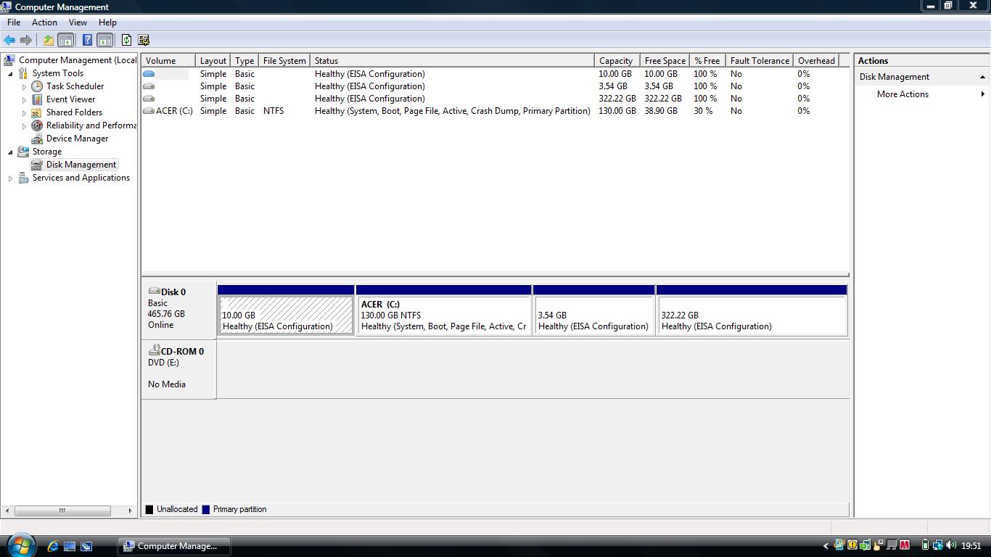Screen dimensions: 991x557
Task: Collapse the Storage tree node
Action: click(x=10, y=152)
